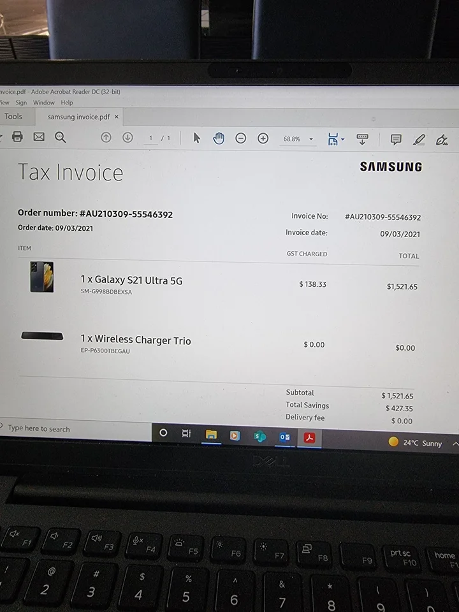
Task: Expand the fit page options arrow
Action: pyautogui.click(x=343, y=139)
